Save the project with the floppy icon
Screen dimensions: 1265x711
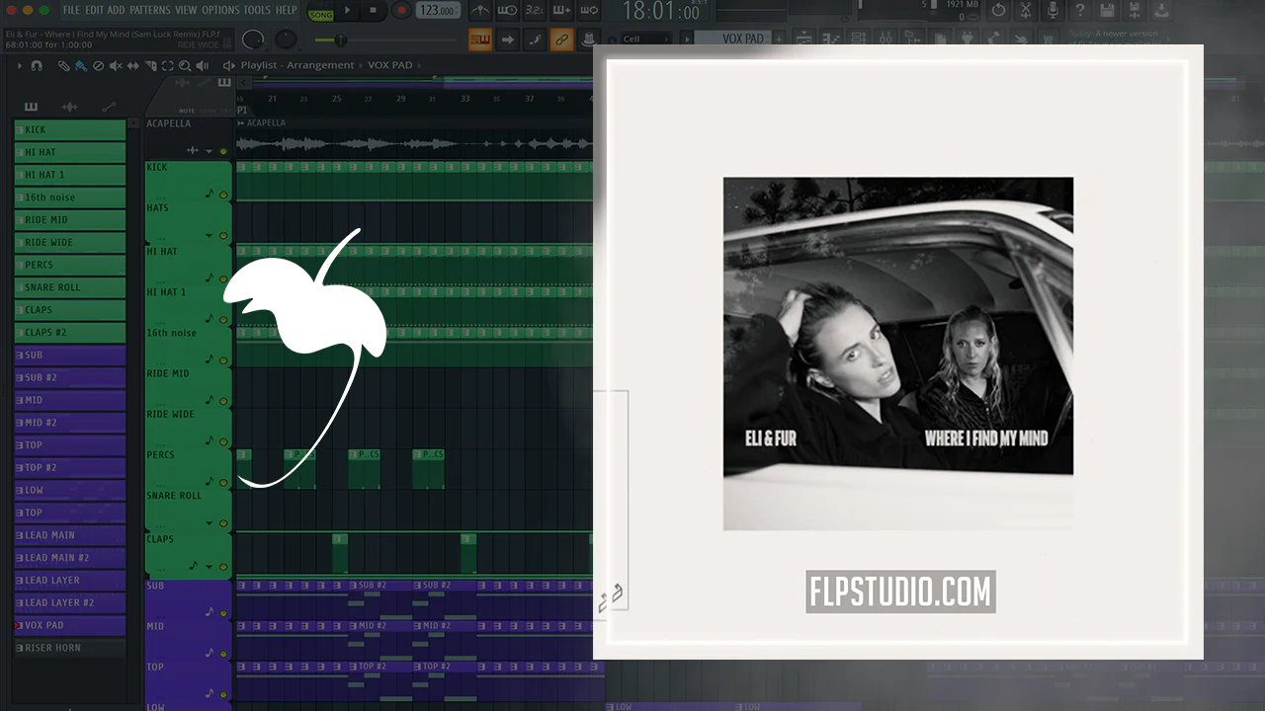point(1107,11)
